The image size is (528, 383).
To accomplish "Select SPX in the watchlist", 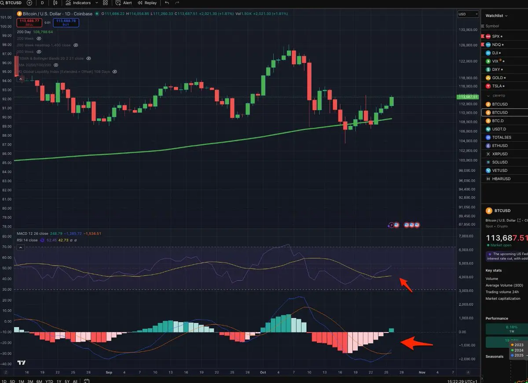I will [505, 36].
